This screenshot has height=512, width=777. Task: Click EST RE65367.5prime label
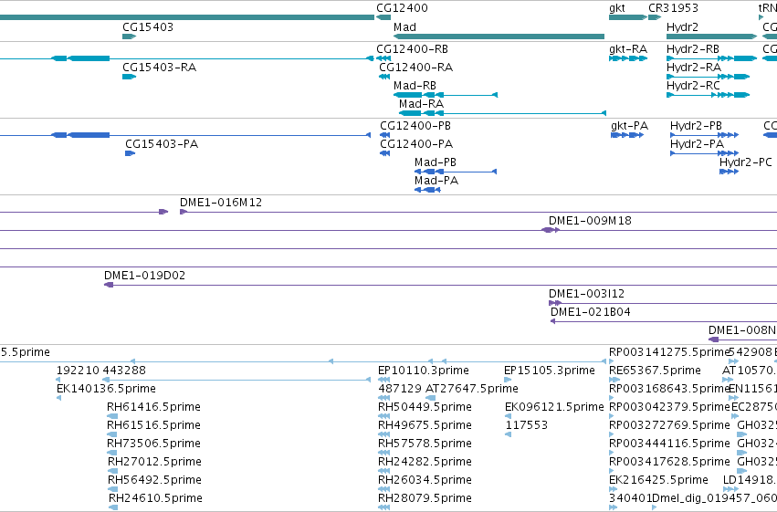(655, 371)
